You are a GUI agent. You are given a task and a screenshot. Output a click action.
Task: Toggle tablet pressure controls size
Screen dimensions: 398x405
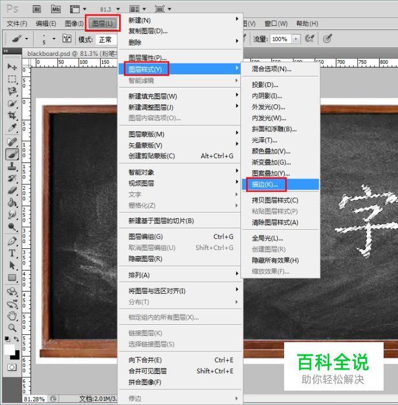point(327,39)
